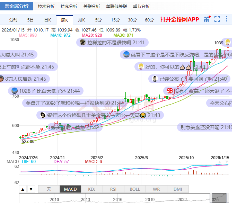Choose the MACD indicator
The height and width of the screenshot is (207, 237).
coord(70,189)
